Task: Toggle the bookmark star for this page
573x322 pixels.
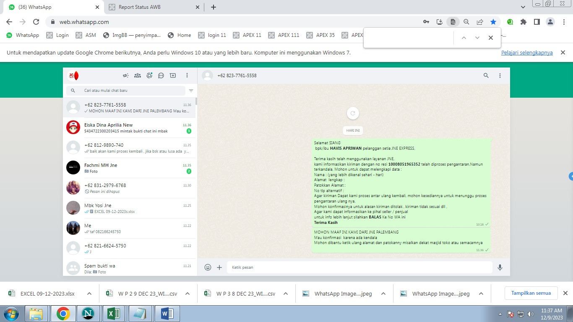Action: [493, 22]
